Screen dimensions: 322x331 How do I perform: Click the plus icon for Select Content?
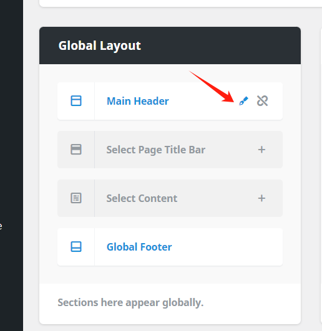pyautogui.click(x=261, y=198)
